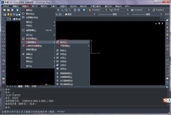
Task: Select the Polygon tool in draw toolbar
Action: pos(3,31)
